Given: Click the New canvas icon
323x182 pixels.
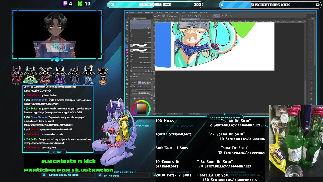Looking at the screenshot, I should (168, 16).
